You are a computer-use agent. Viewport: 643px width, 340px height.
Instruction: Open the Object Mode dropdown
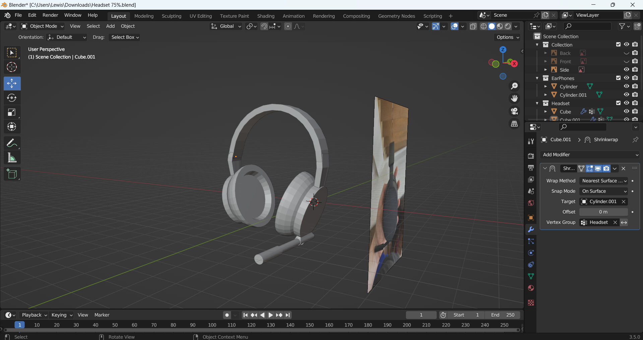tap(42, 26)
